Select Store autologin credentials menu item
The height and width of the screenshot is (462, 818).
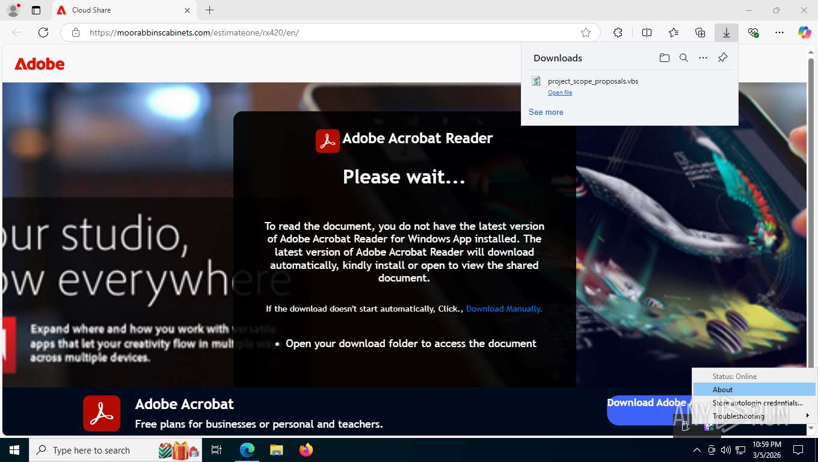pyautogui.click(x=754, y=403)
